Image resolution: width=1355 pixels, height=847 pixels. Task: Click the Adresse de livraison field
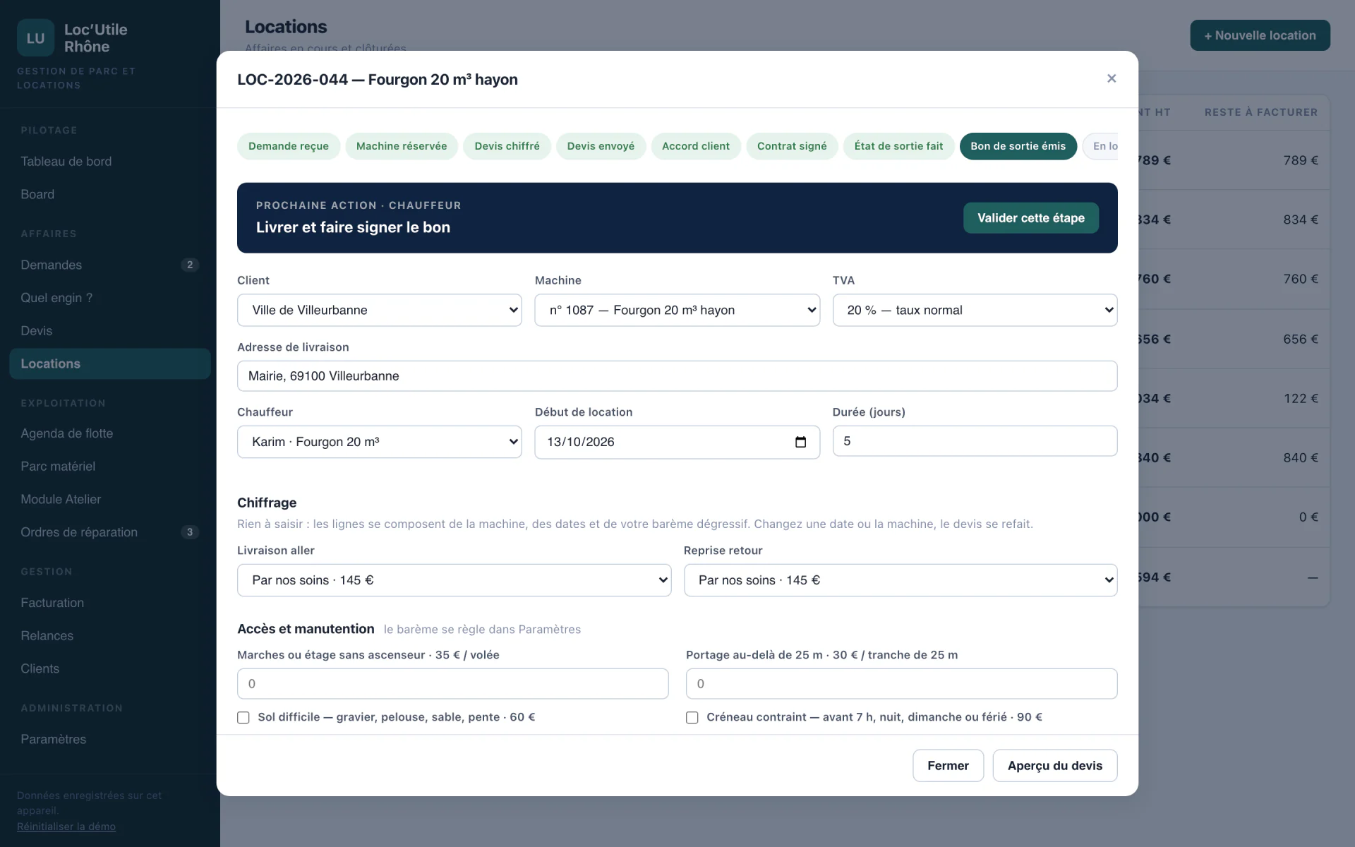[x=677, y=376]
